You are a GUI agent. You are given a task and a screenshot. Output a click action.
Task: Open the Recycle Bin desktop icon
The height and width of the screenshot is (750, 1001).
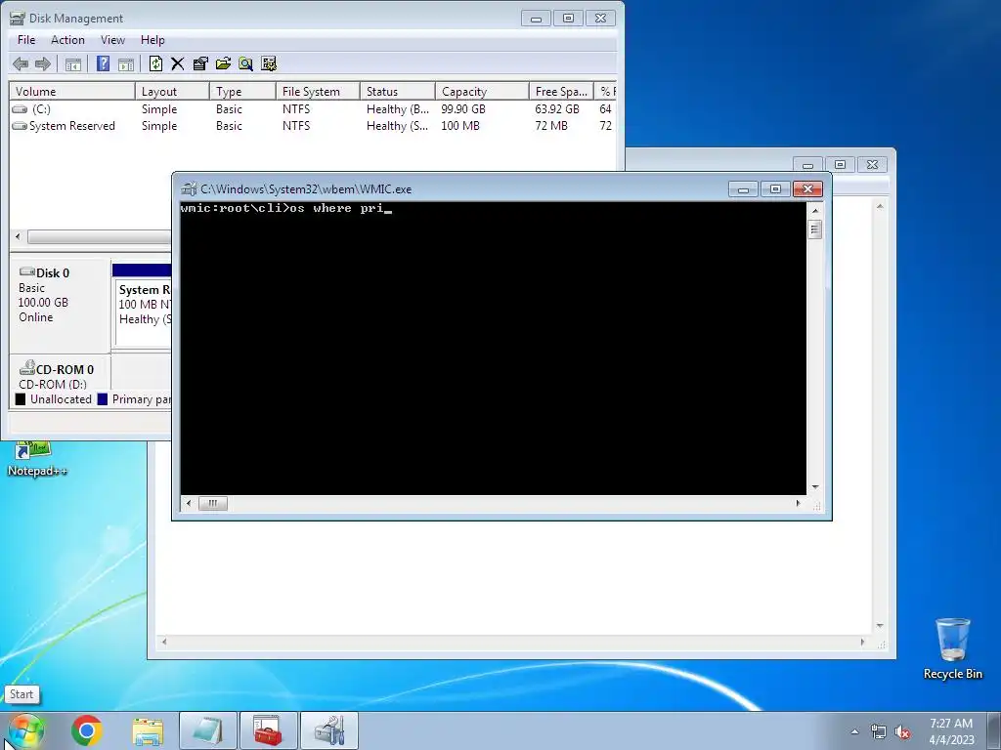(952, 648)
